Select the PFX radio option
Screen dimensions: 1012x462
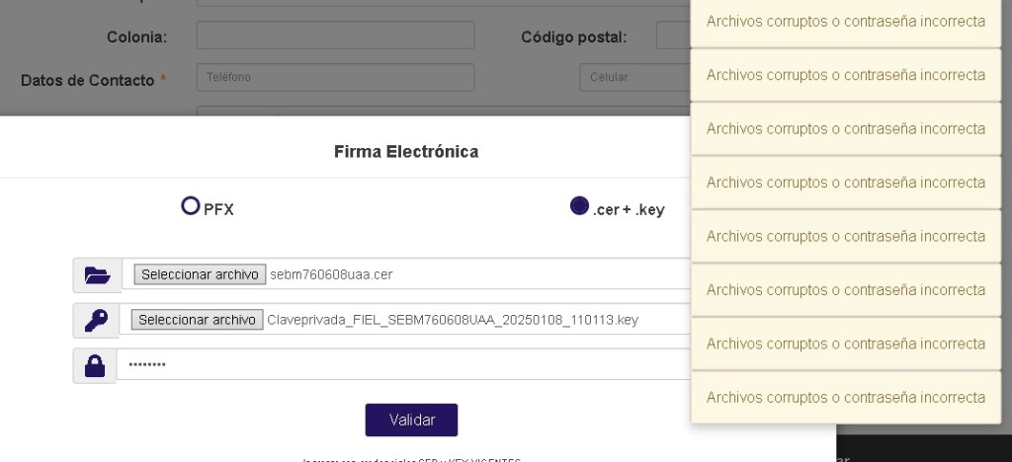click(190, 206)
